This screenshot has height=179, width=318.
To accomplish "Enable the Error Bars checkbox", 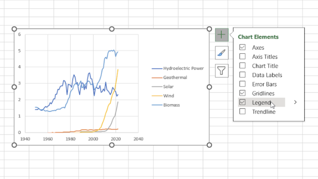I will point(242,84).
